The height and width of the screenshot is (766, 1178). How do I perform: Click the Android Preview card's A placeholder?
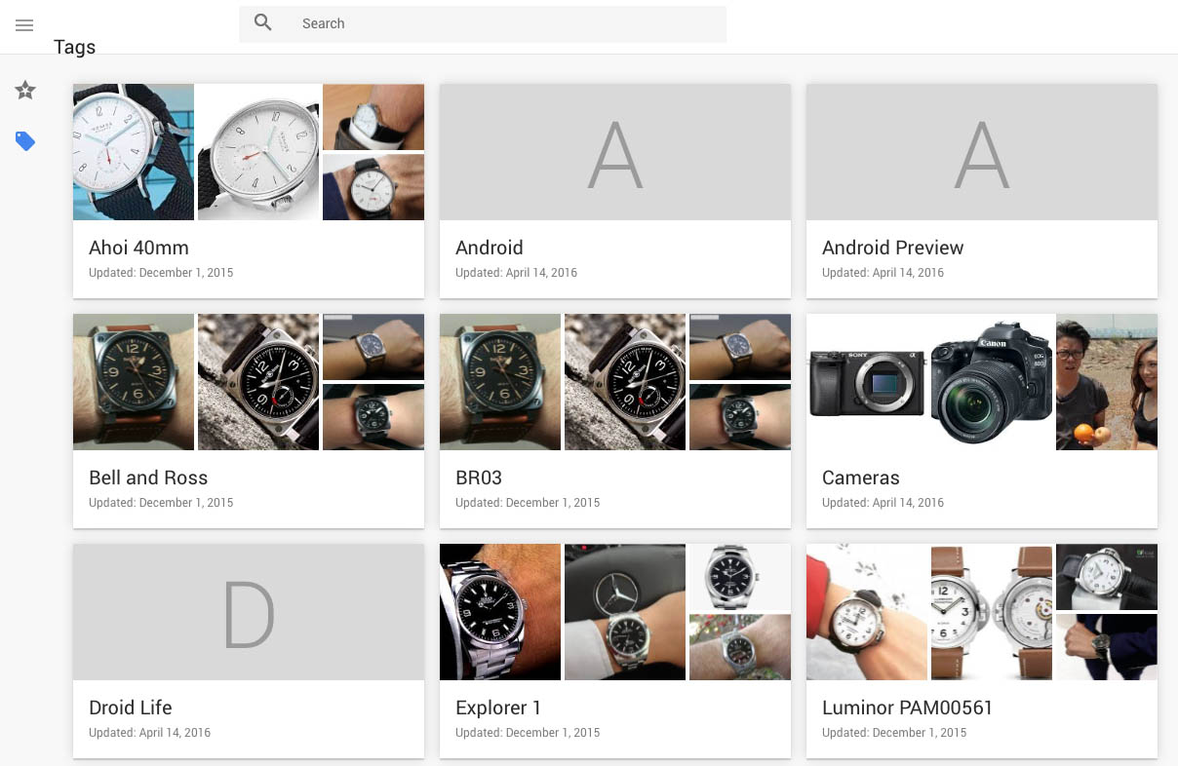(982, 152)
